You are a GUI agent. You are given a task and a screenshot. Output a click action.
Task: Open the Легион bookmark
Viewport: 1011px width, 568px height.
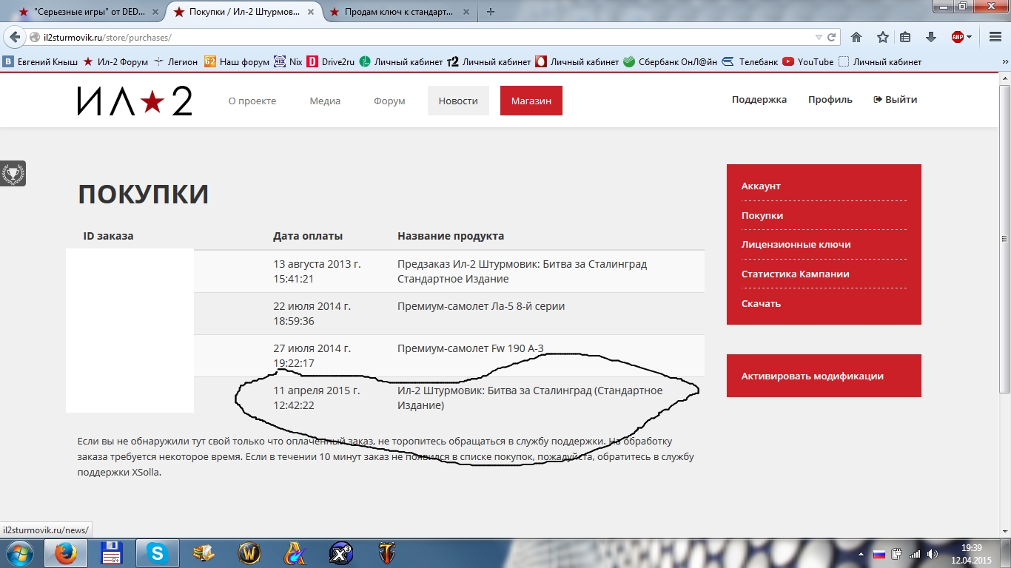click(176, 62)
